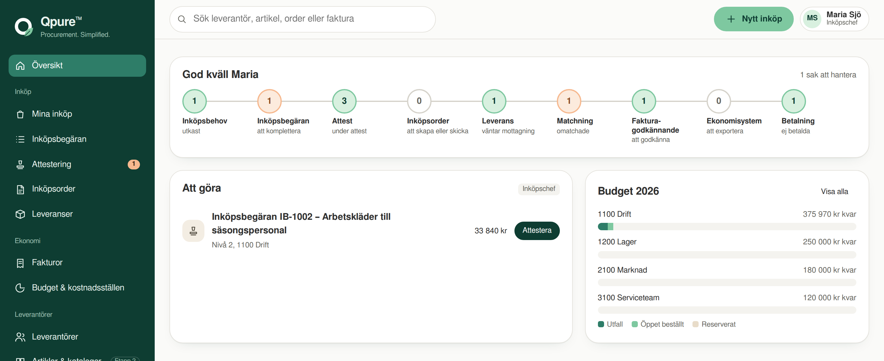884x361 pixels.
Task: Click the Attestering orange badge showing 1
Action: 134,164
